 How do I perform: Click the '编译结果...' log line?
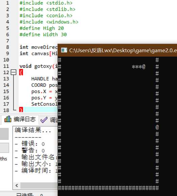pyautogui.click(x=33, y=130)
